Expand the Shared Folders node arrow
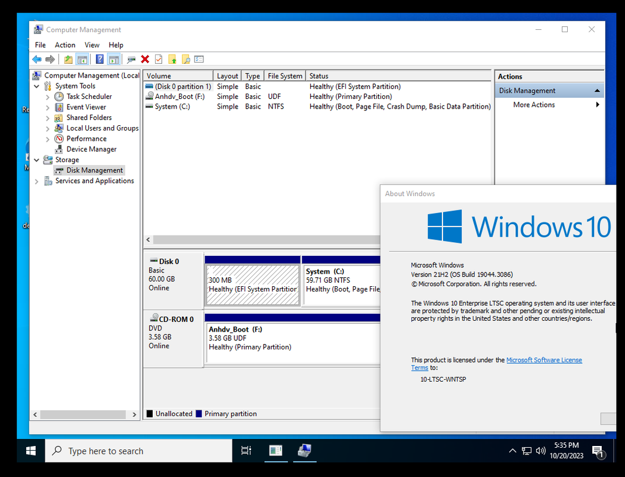Screen dimensions: 625x477 pyautogui.click(x=48, y=118)
